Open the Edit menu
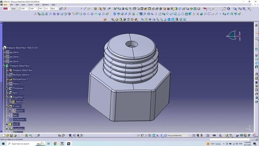The width and height of the screenshot is (259, 146). coord(17,5)
